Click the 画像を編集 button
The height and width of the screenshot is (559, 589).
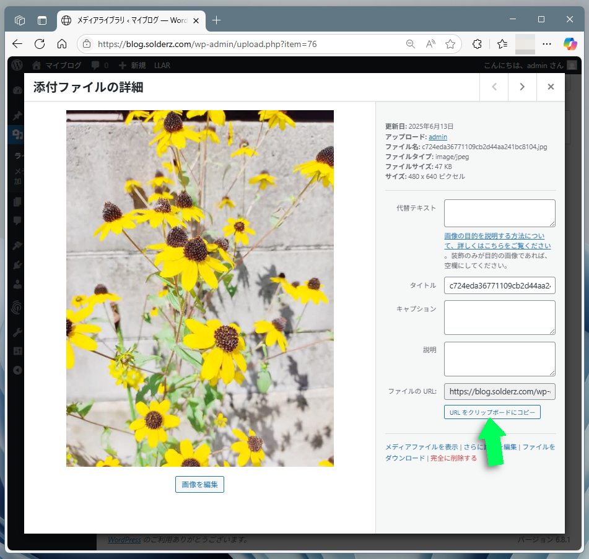(x=199, y=485)
